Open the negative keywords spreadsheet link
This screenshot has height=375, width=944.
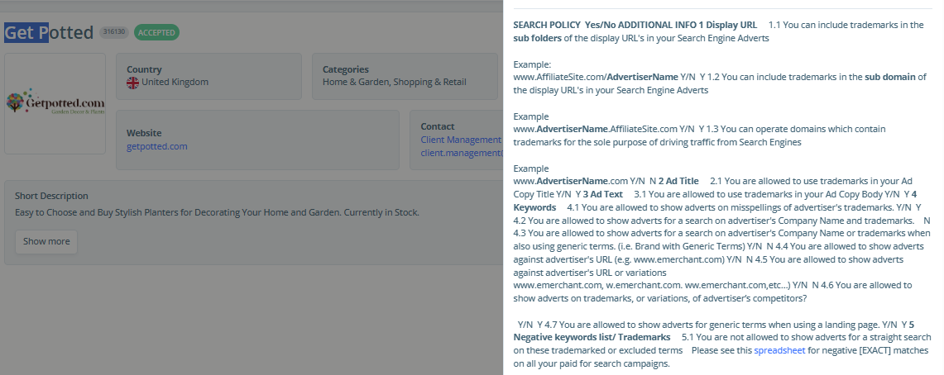[x=779, y=350]
